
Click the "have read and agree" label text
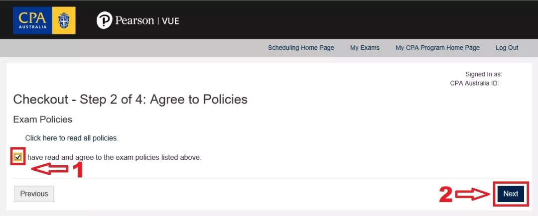pos(114,157)
